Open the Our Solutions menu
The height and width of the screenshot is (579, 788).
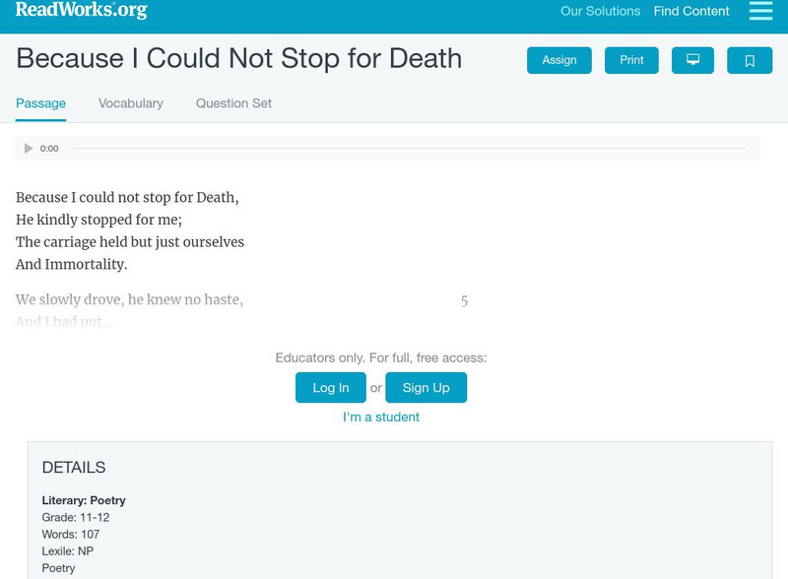tap(600, 11)
